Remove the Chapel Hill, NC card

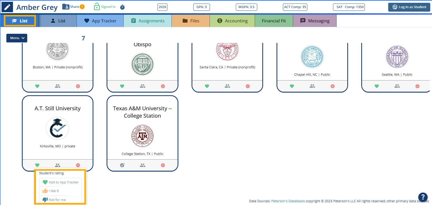(x=333, y=86)
